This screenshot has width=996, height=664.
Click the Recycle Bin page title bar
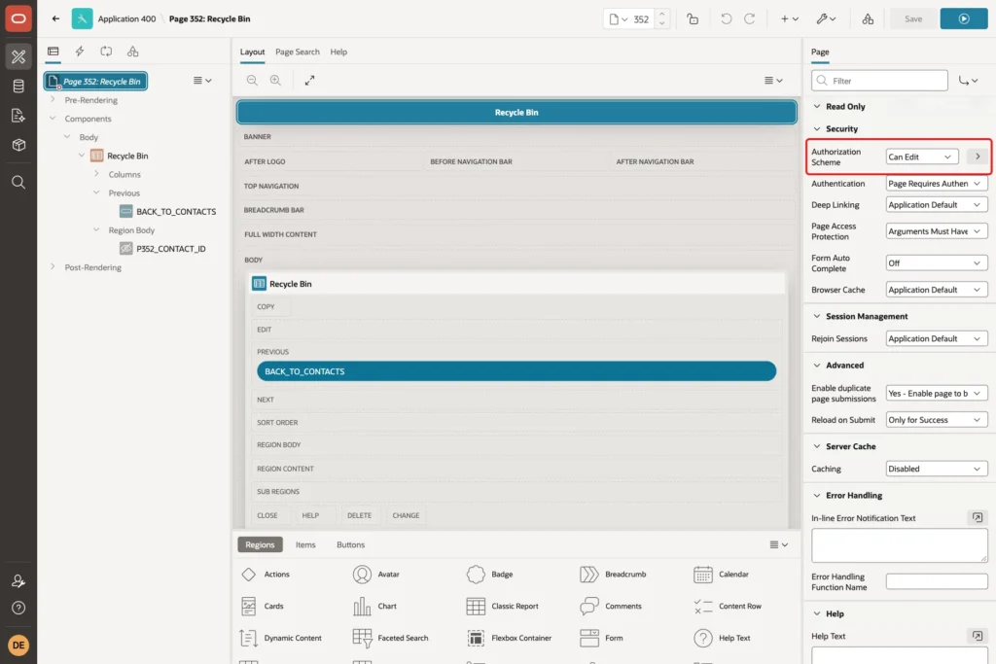516,113
